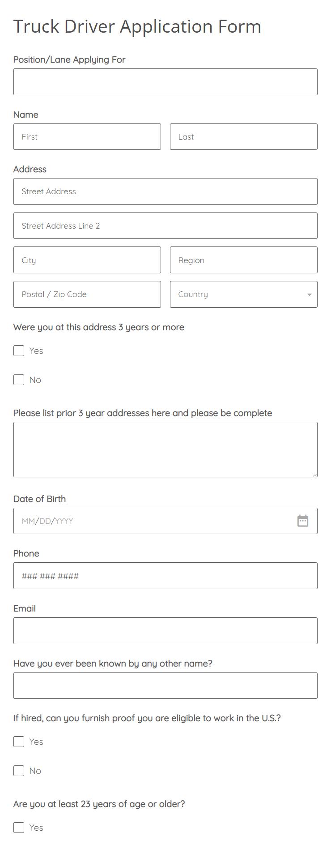Click the Country dropdown arrow

(309, 295)
